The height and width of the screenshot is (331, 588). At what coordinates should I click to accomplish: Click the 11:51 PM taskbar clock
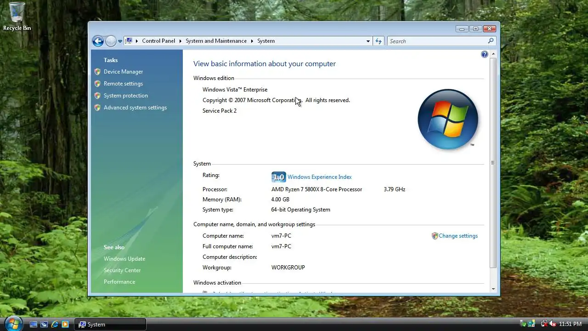pos(570,324)
